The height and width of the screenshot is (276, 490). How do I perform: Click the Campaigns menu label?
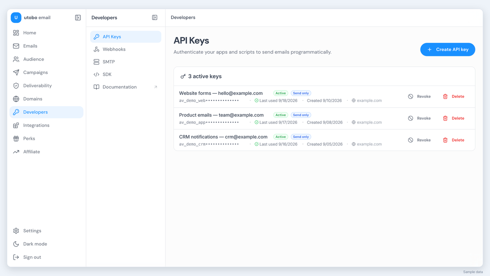coord(36,72)
